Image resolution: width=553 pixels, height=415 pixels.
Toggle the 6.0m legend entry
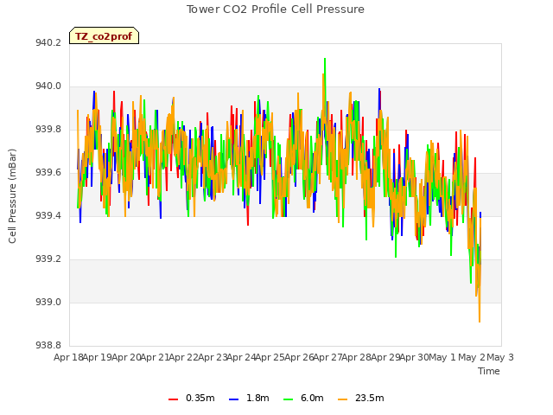point(303,398)
